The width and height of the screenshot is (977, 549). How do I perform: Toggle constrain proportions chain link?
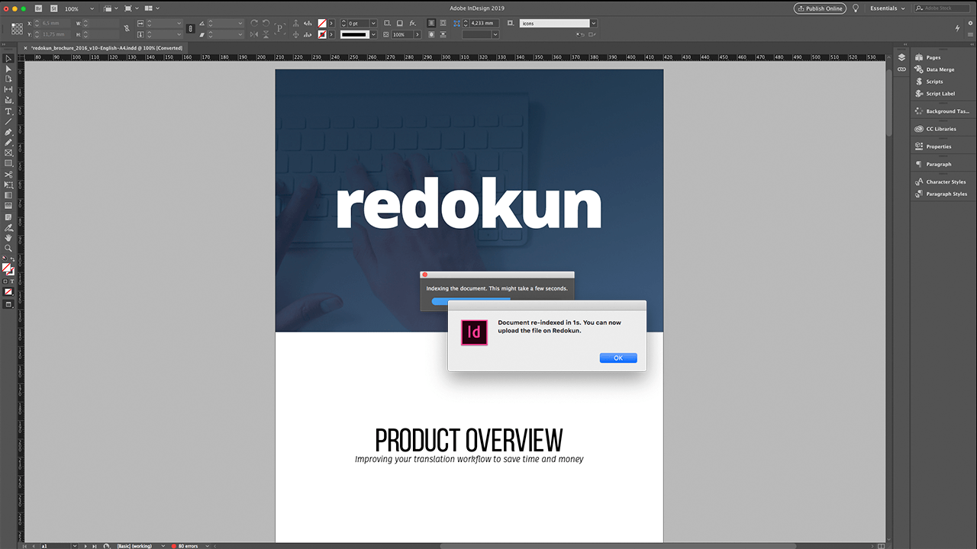click(126, 29)
